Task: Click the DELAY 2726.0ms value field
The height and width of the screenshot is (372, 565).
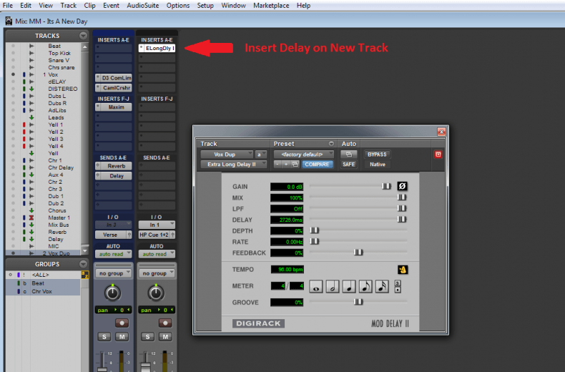Action: [x=287, y=220]
